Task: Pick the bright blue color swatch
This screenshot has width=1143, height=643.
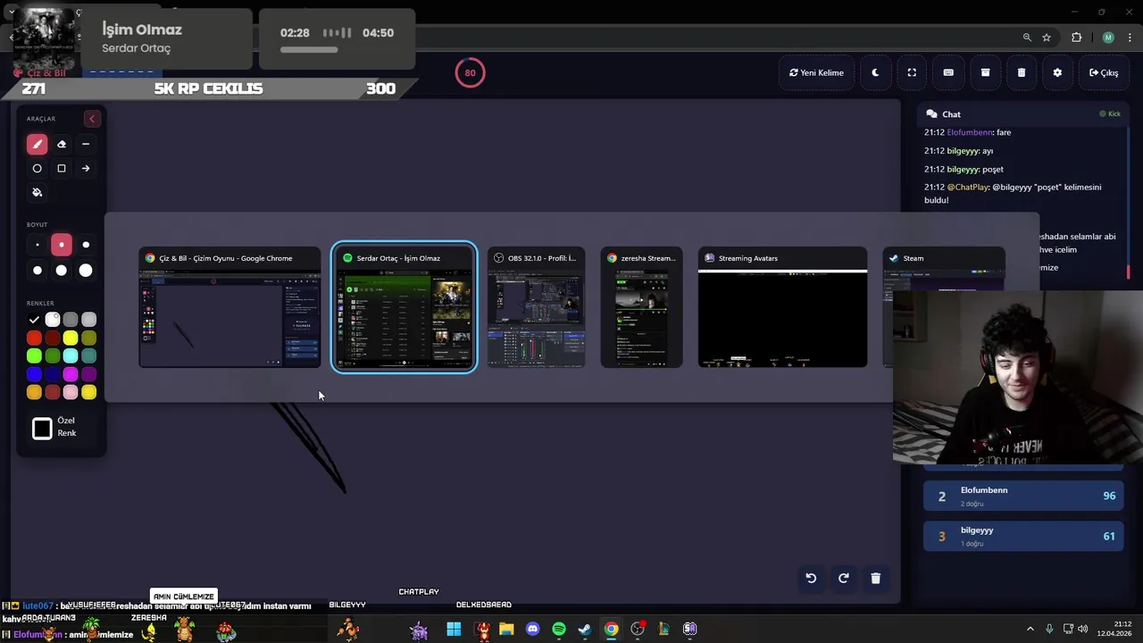Action: pyautogui.click(x=34, y=374)
